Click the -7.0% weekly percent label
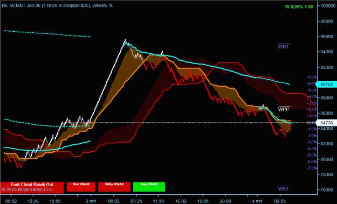 click(x=312, y=168)
